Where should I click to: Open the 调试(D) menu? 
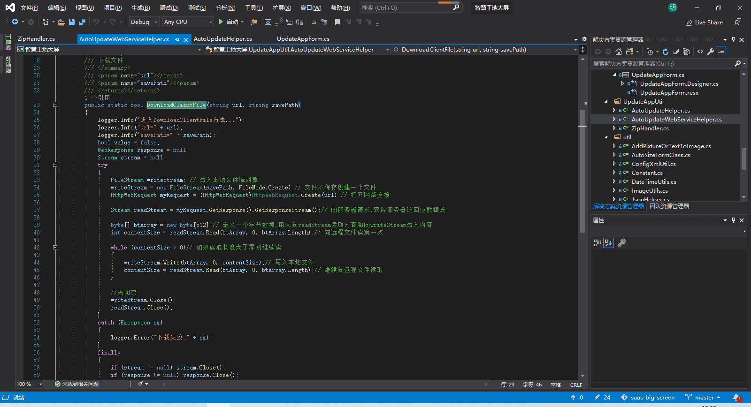pos(169,8)
